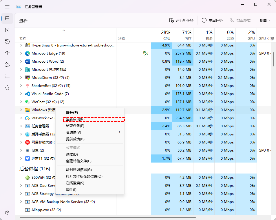Click the Microsoft Edge process icon
Screen dimensions: 276x220
[x=28, y=53]
